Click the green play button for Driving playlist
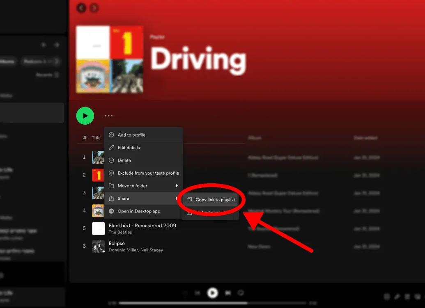Screen dimensions: 425x308 coord(85,116)
